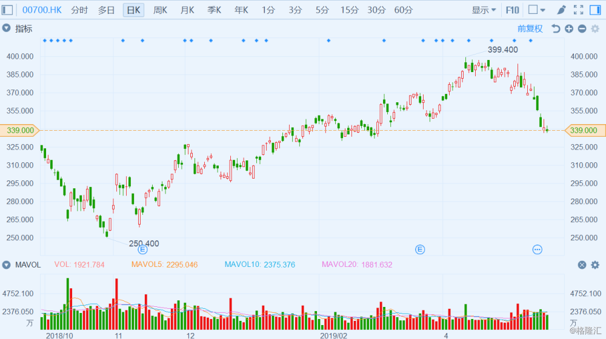The width and height of the screenshot is (606, 339).
Task: Open MAVOL indicator settings gear
Action: click(x=595, y=265)
